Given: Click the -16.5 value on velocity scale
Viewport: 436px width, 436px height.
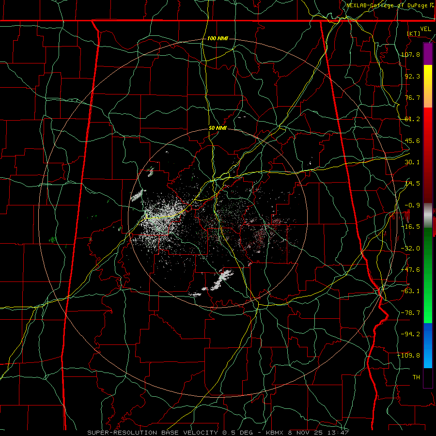Looking at the screenshot, I should coord(410,227).
